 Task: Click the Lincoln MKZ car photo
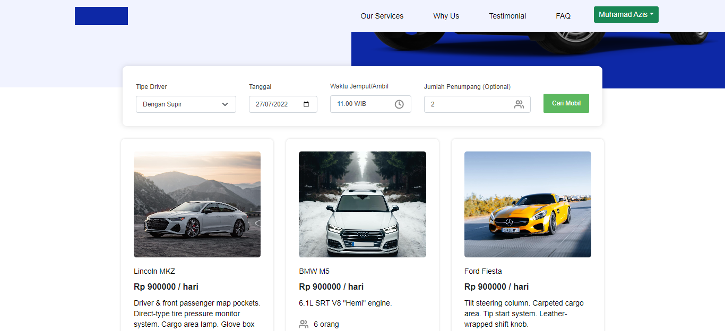(197, 204)
